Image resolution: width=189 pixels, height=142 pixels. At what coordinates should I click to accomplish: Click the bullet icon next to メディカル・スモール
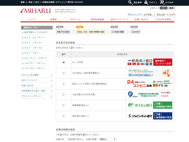click(22, 68)
